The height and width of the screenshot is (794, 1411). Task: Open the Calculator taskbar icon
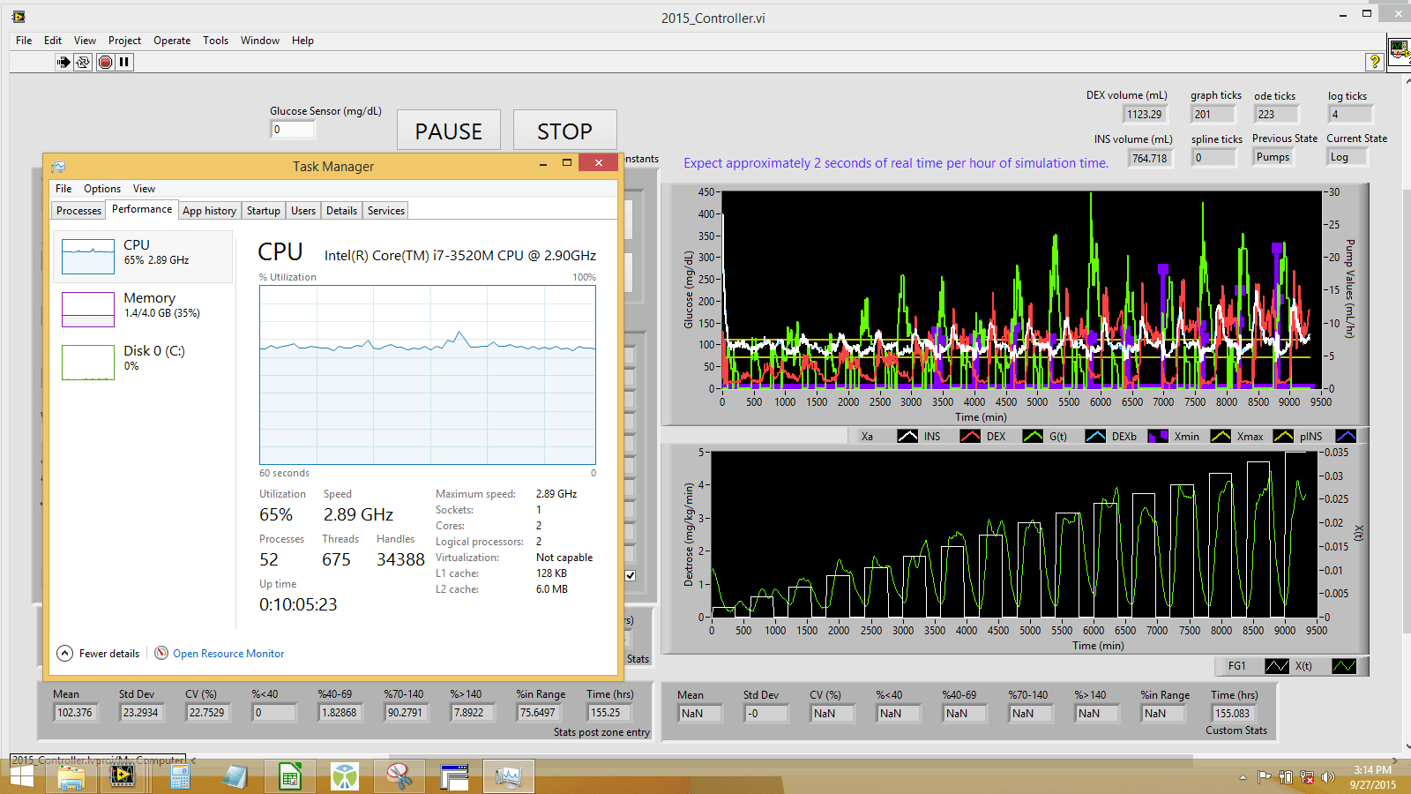pos(180,776)
